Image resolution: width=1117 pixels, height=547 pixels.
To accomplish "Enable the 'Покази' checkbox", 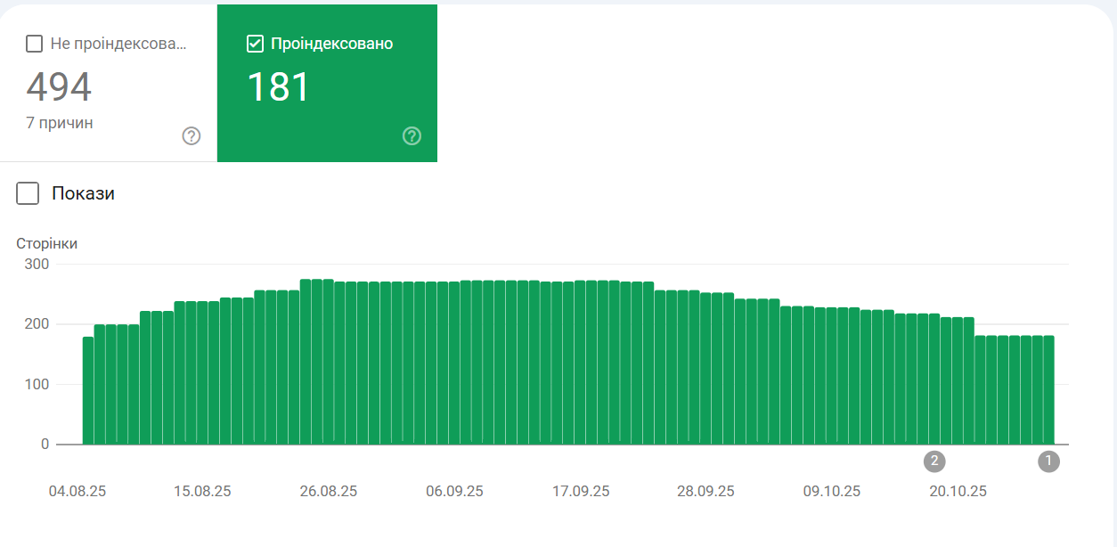I will 28,193.
